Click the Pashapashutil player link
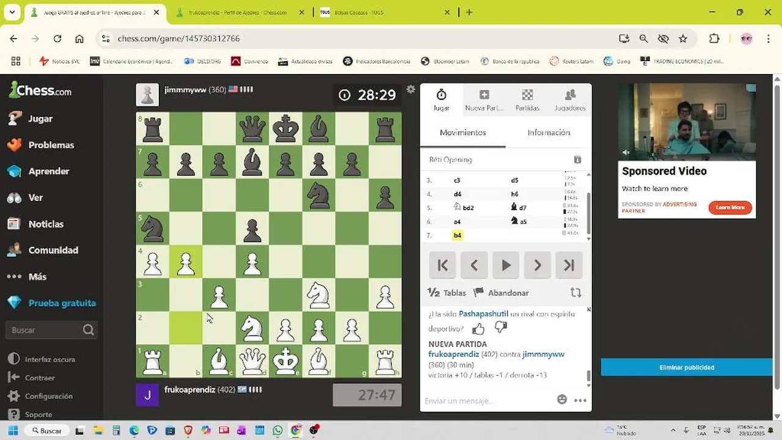Image resolution: width=782 pixels, height=440 pixels. click(483, 314)
